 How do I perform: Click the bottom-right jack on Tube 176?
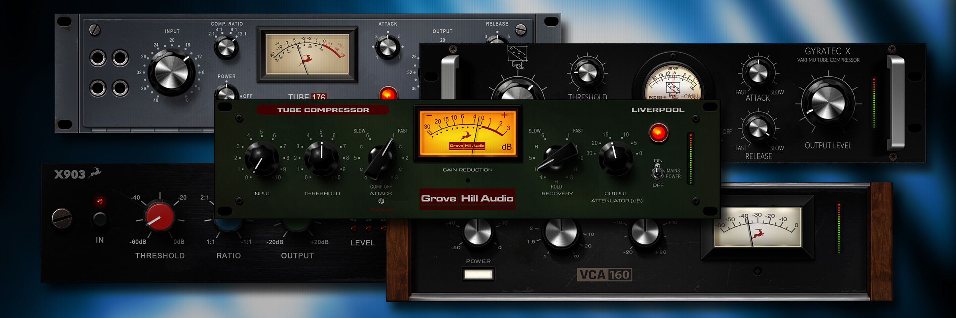point(120,88)
